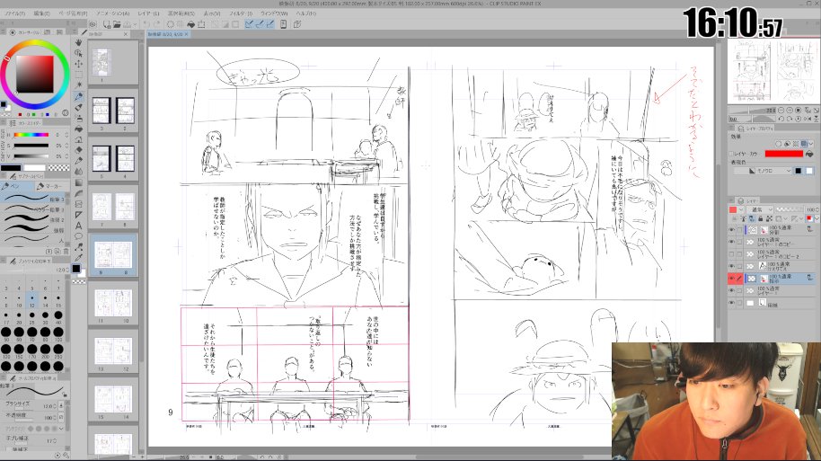
Task: Select the Frame border tool
Action: (x=78, y=204)
